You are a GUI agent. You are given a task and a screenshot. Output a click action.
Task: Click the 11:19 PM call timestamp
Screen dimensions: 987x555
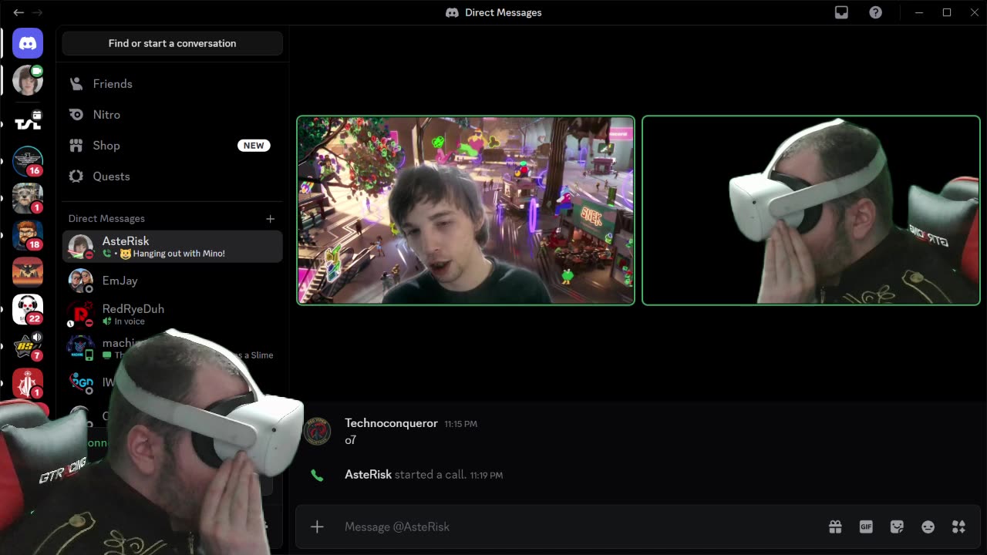click(487, 476)
